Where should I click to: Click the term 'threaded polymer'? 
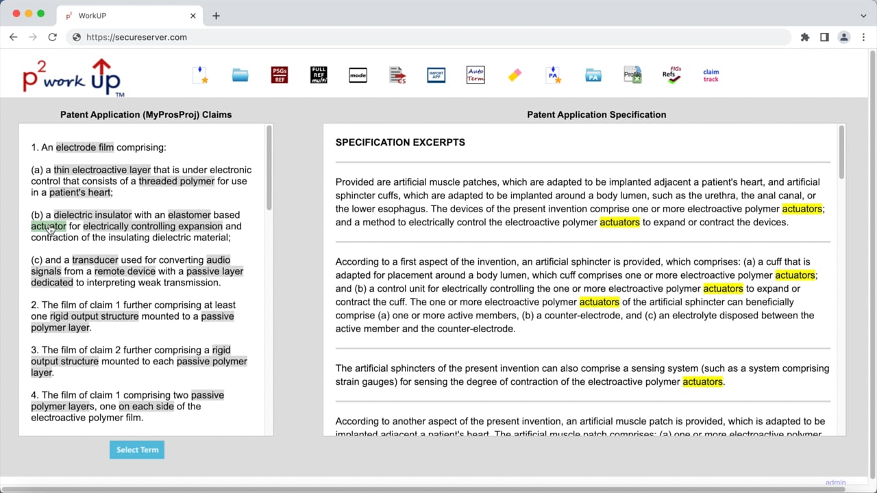pyautogui.click(x=177, y=181)
